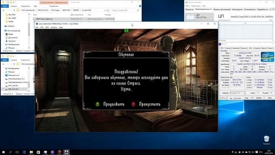Click the Xenia app icon in title bar
The width and height of the screenshot is (275, 155).
pos(37,24)
